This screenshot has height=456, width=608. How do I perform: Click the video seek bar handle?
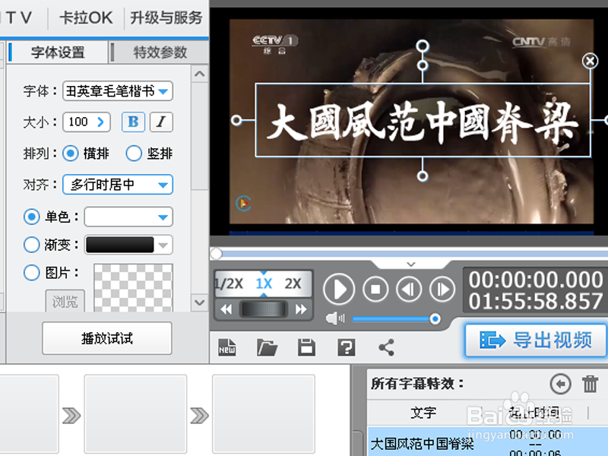tap(216, 254)
